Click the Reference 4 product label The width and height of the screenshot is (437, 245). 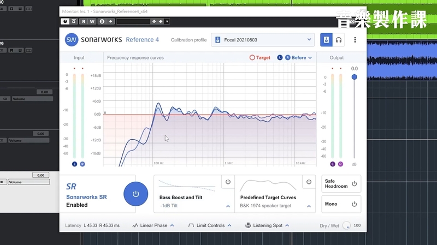(143, 40)
